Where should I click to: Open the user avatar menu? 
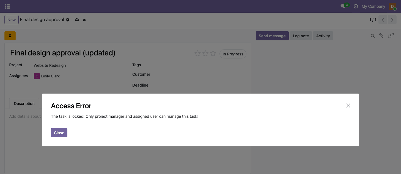[x=392, y=6]
